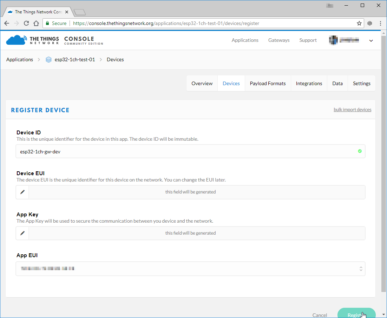The width and height of the screenshot is (387, 318).
Task: Focus the Device ID input field
Action: coord(191,151)
